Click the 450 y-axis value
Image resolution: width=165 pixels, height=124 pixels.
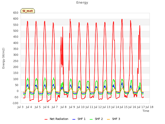pyautogui.click(x=16, y=37)
